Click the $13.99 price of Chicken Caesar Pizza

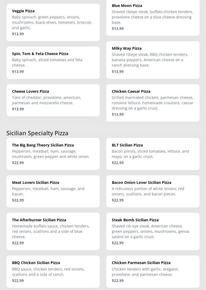(118, 114)
